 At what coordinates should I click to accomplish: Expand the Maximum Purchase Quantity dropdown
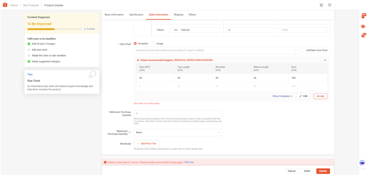(x=178, y=133)
